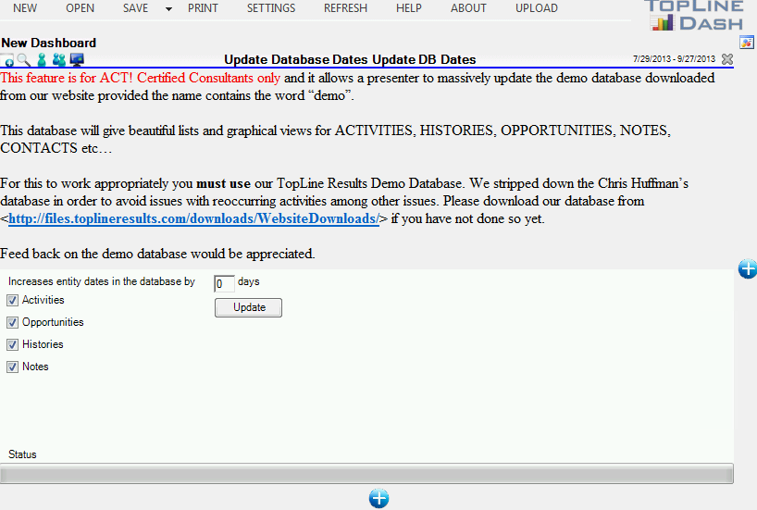Click the small chart image icon near the logo

click(x=747, y=43)
